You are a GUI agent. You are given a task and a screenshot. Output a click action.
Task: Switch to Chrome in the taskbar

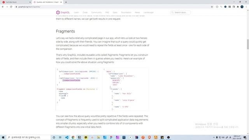(73, 137)
